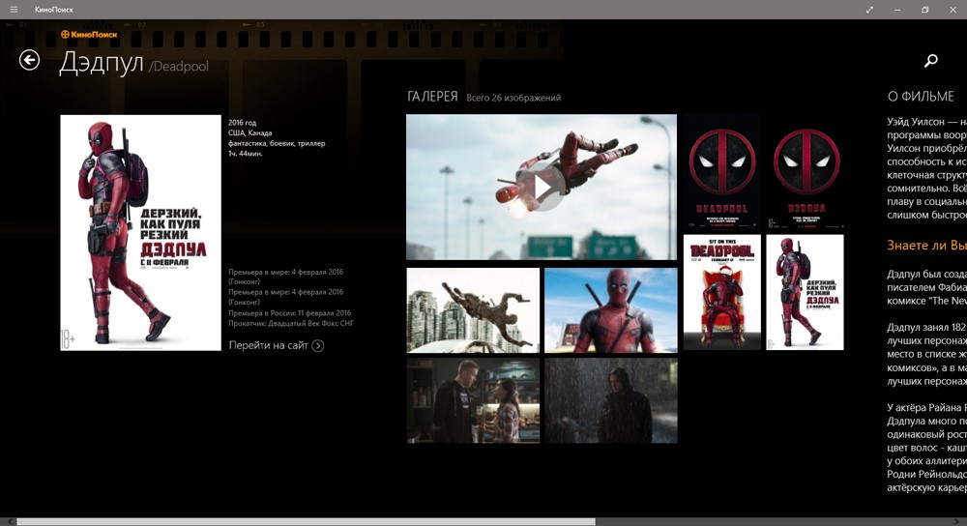Open the small walking Deadpool poster in the gallery
The image size is (967, 526).
(805, 292)
